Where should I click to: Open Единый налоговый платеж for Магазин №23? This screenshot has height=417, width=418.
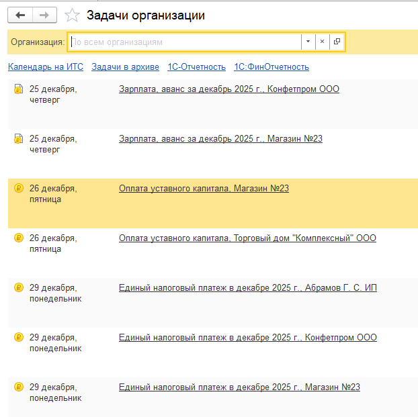point(239,387)
